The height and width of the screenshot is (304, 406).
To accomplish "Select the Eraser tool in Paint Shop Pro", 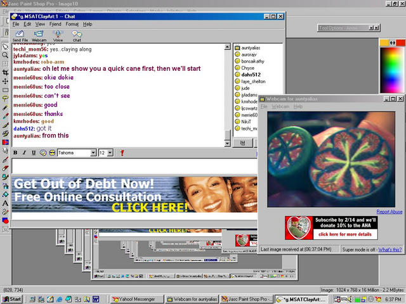I will tap(5, 168).
